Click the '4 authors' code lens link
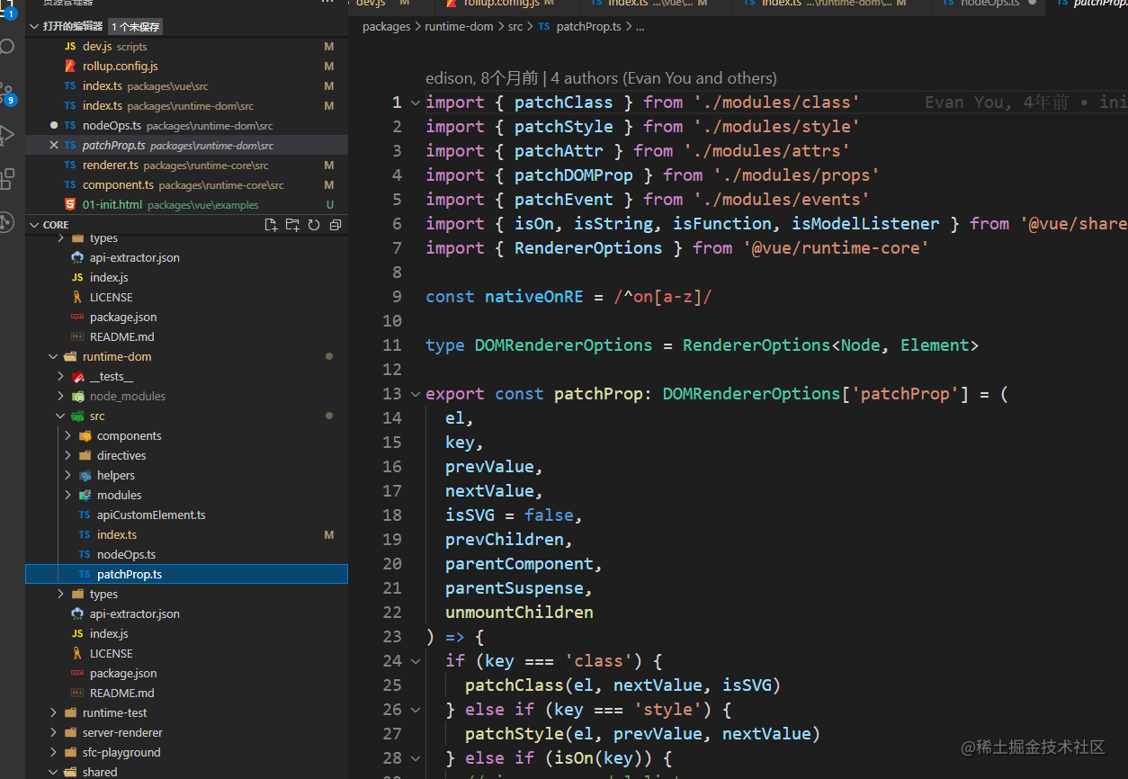Image resolution: width=1128 pixels, height=779 pixels. click(664, 78)
